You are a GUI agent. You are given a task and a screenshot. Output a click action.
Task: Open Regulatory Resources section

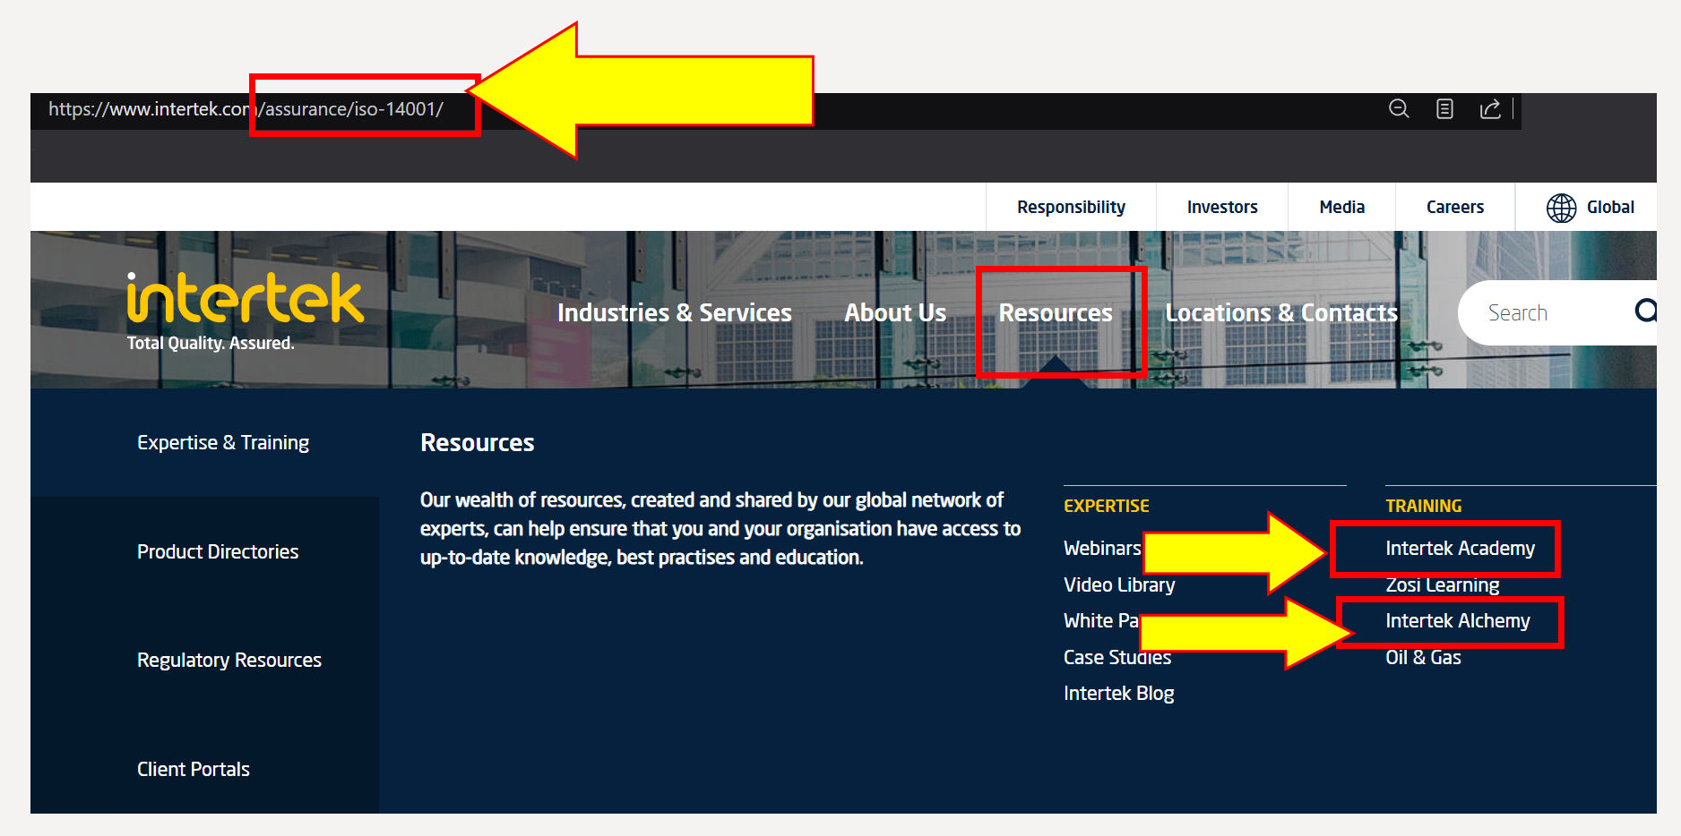(x=228, y=661)
